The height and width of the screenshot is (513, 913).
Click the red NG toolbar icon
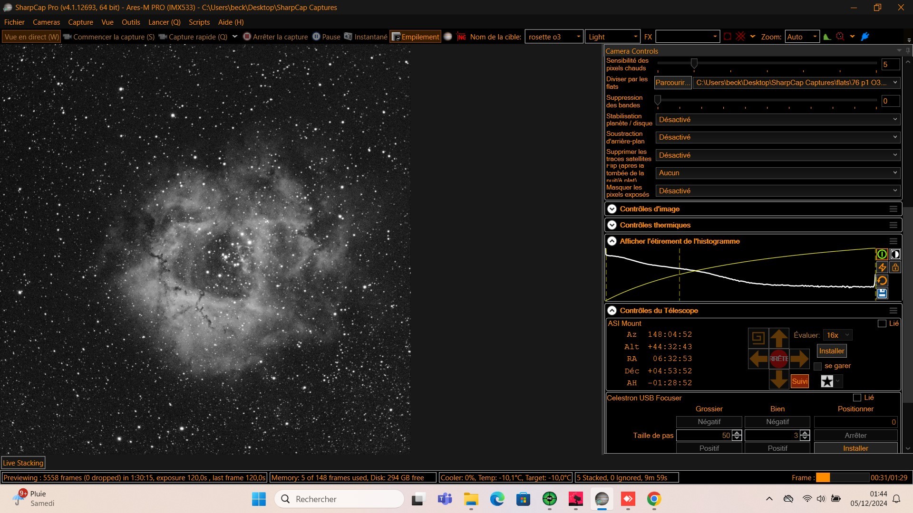pos(461,37)
